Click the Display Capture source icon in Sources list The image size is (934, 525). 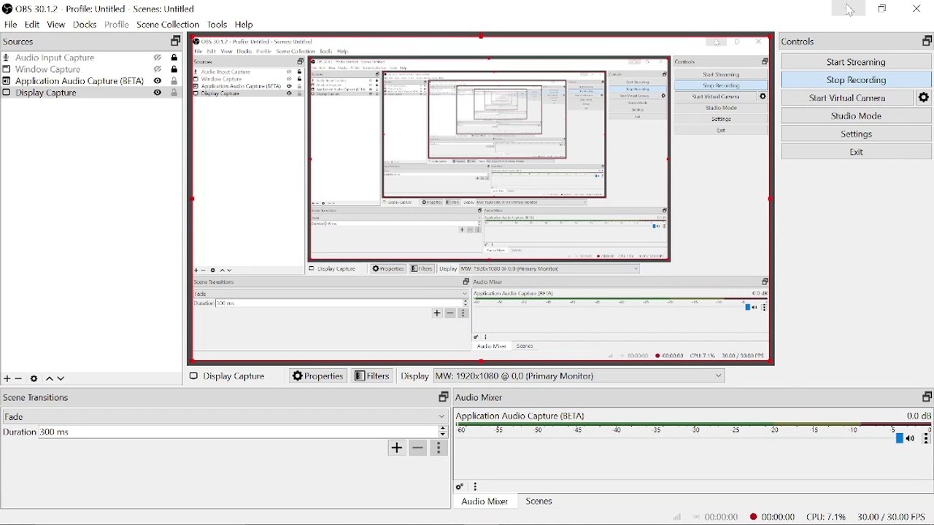(7, 93)
